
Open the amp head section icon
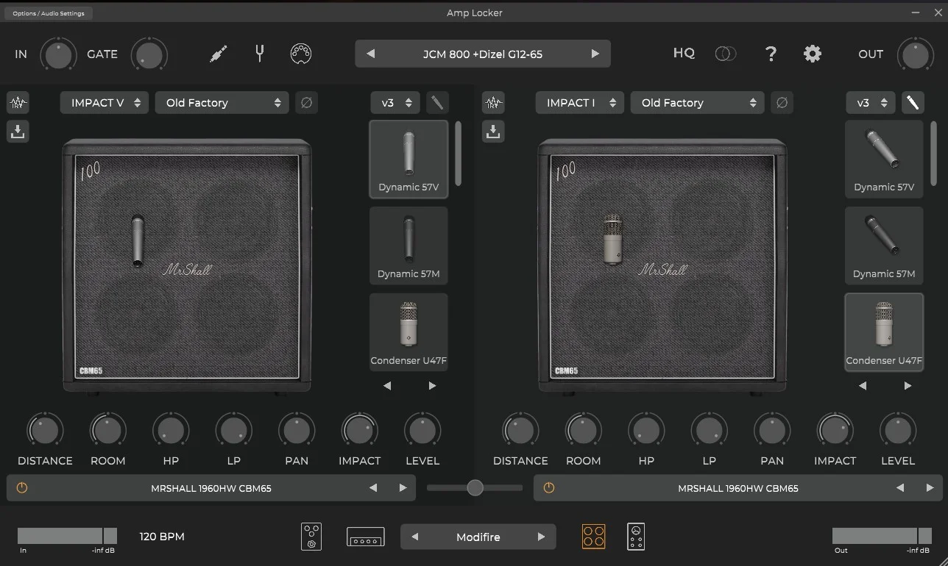coord(366,537)
